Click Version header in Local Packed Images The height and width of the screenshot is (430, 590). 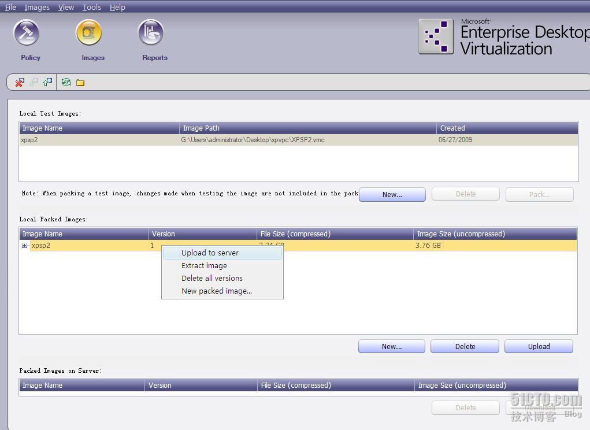(x=202, y=234)
